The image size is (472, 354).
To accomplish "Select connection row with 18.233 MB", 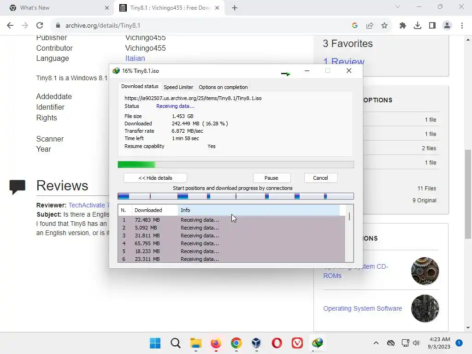I will pyautogui.click(x=231, y=251).
